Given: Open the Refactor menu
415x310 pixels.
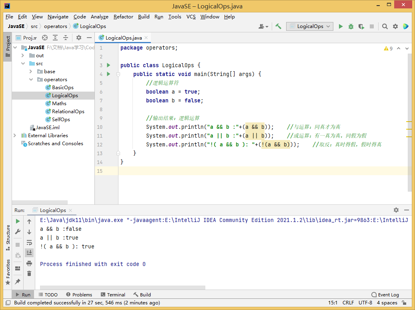Looking at the screenshot, I should (x=123, y=17).
